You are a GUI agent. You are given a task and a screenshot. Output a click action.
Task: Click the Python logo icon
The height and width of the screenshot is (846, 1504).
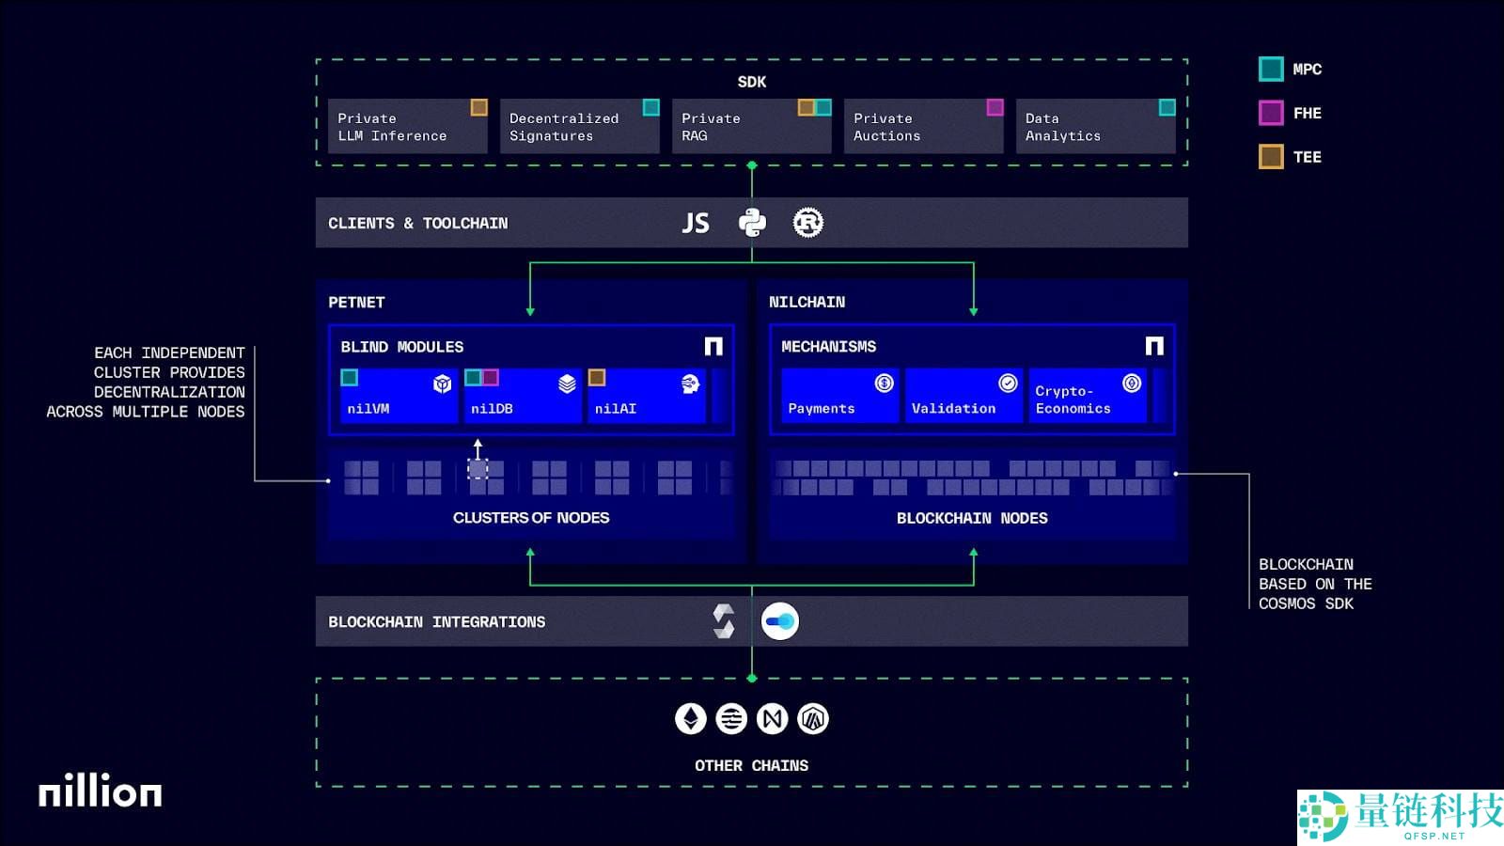[x=752, y=223]
